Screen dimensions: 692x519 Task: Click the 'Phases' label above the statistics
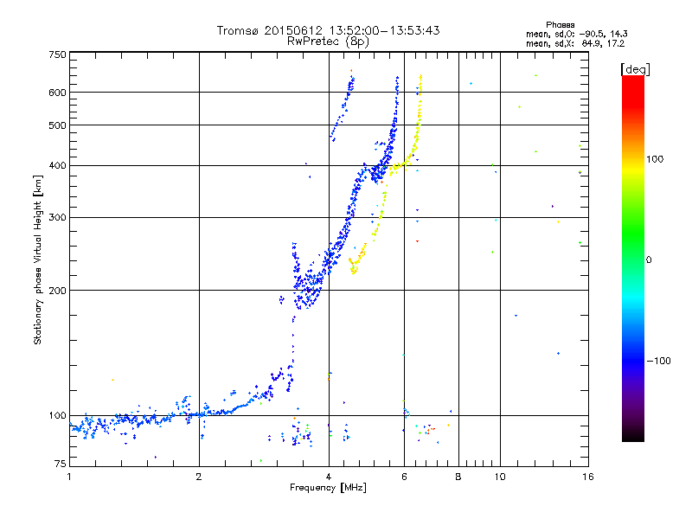[x=560, y=25]
